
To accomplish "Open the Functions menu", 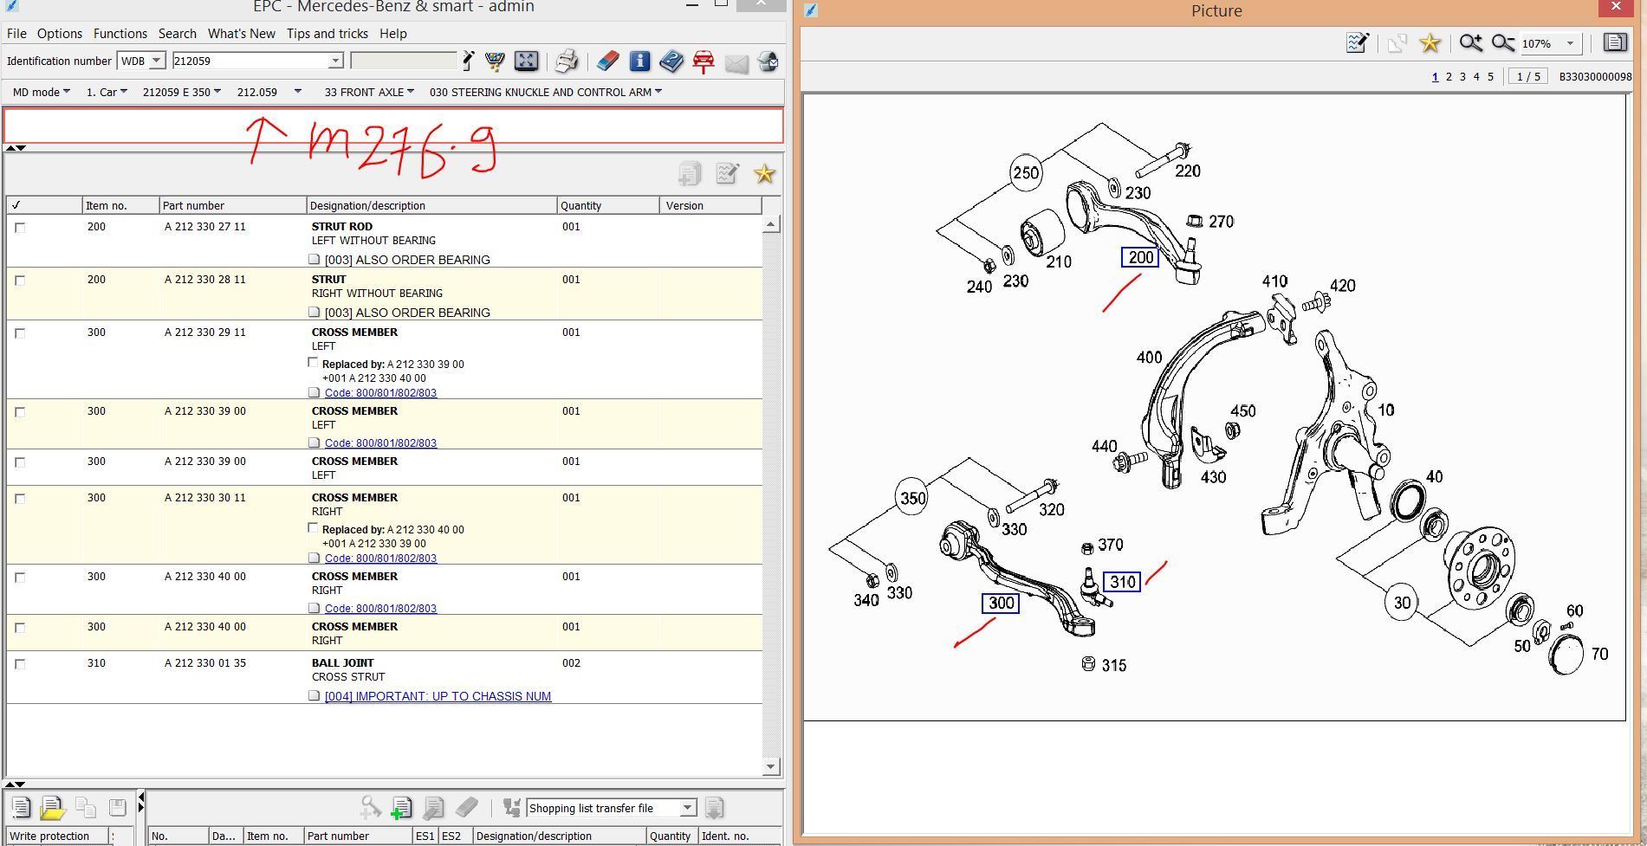I will pos(120,34).
